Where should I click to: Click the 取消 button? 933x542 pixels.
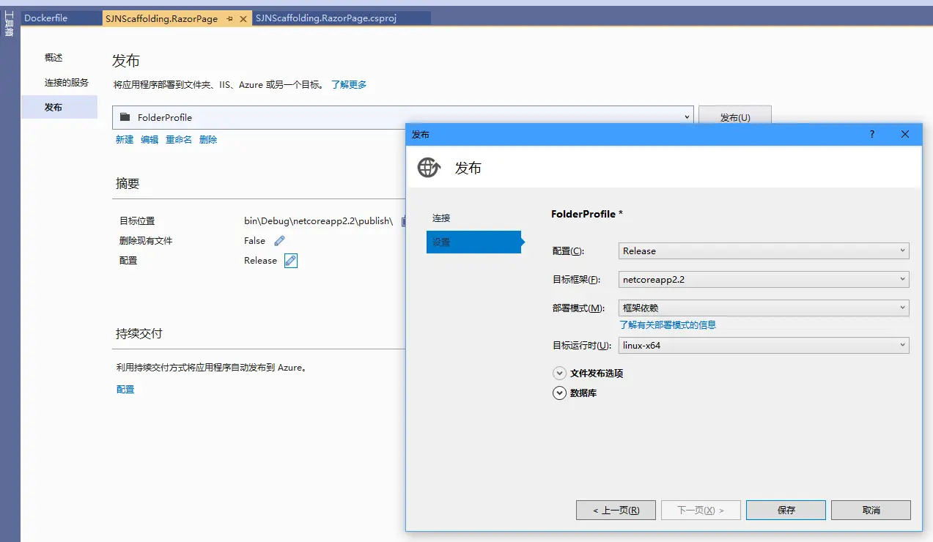pos(871,510)
